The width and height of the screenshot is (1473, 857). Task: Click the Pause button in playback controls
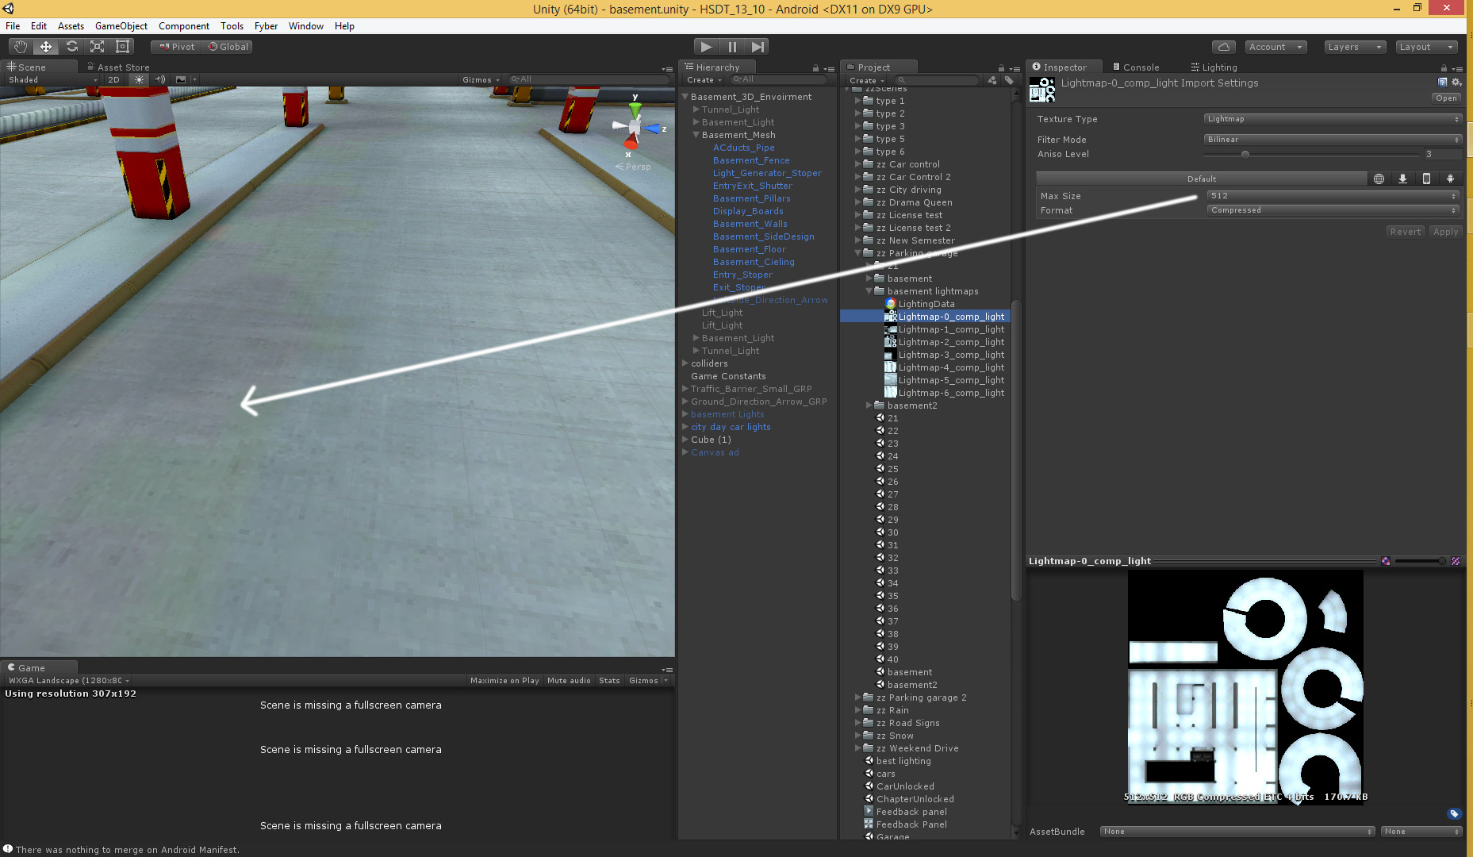[x=732, y=46]
